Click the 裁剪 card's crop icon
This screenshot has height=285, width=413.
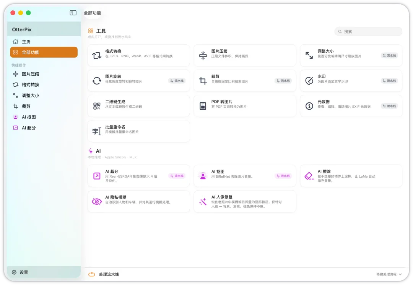[x=203, y=81]
